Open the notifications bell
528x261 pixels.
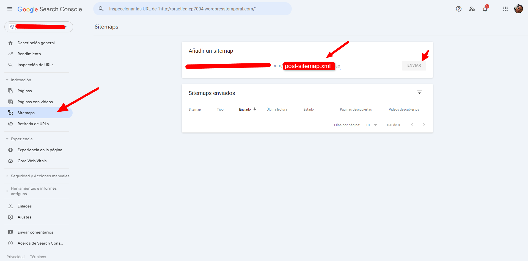pos(485,9)
